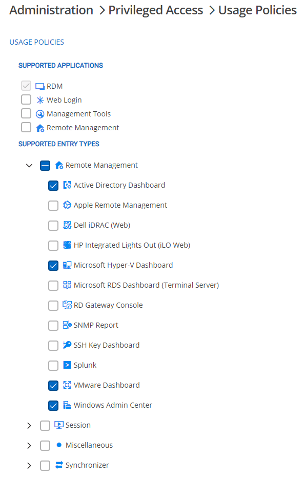Toggle the Remote Management entry types parent checkbox
Image resolution: width=305 pixels, height=480 pixels.
(45, 166)
